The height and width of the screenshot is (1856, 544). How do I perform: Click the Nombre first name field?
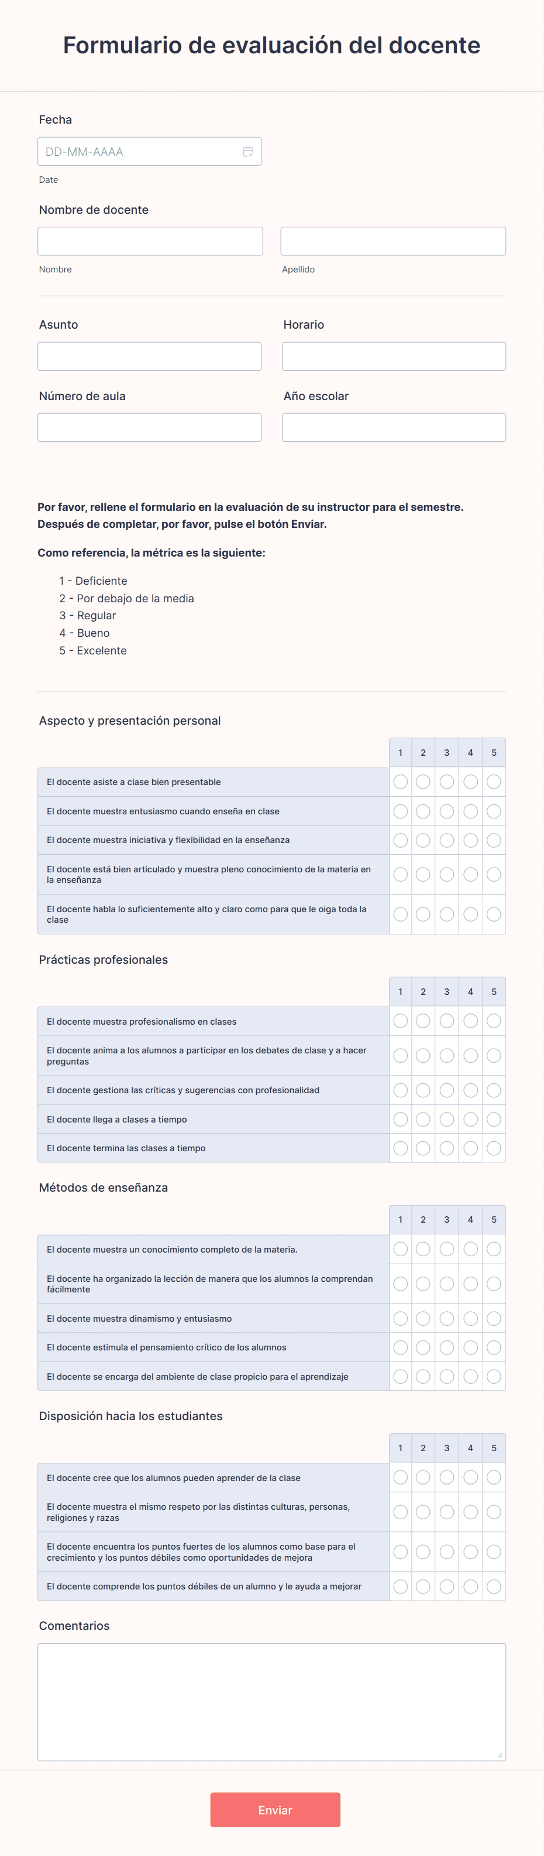[x=150, y=241]
